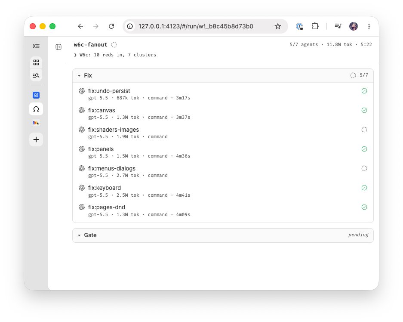Minimize the window with yellow button
The width and height of the screenshot is (403, 322).
tap(43, 26)
